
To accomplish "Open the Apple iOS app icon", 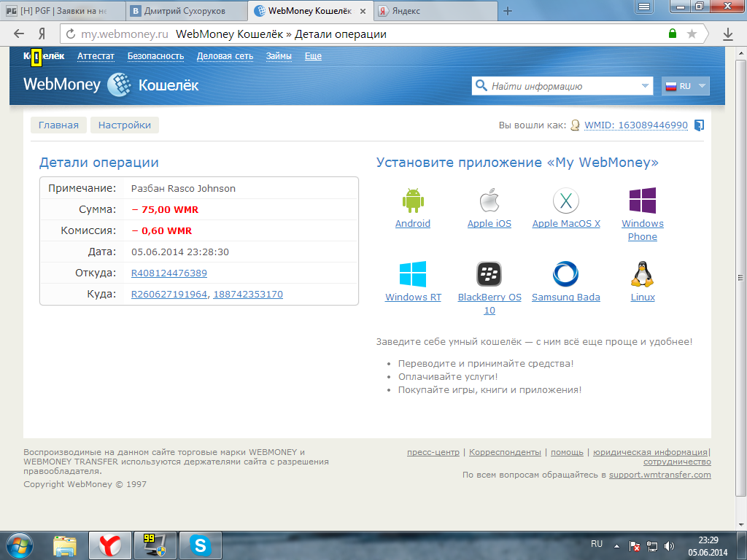I will point(489,201).
